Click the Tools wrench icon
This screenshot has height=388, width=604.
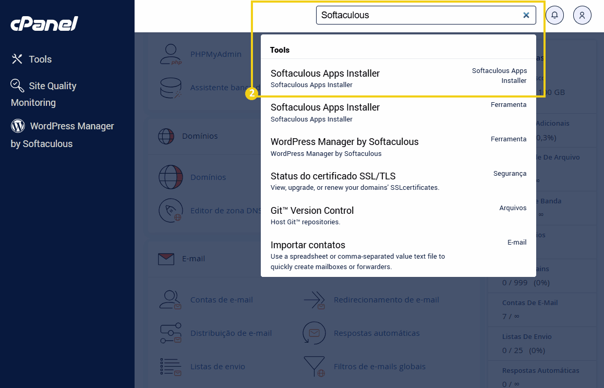[17, 59]
